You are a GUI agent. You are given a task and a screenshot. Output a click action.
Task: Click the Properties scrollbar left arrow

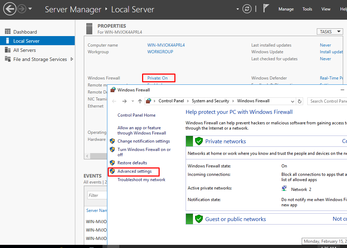pyautogui.click(x=87, y=156)
